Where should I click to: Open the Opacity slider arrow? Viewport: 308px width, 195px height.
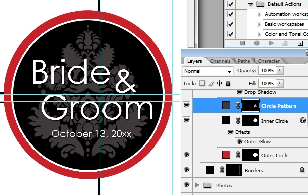click(x=280, y=70)
